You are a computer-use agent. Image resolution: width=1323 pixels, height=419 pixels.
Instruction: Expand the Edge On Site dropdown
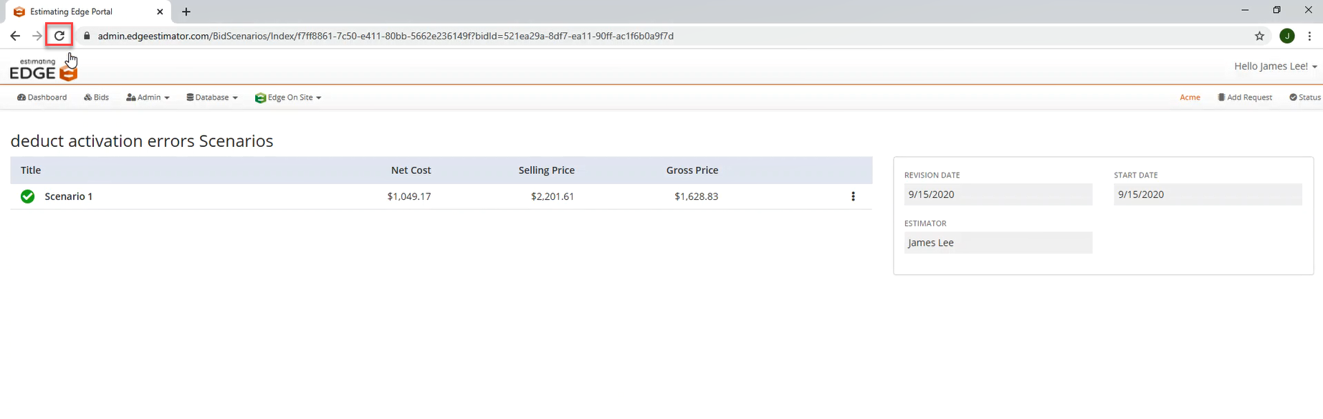click(x=288, y=97)
